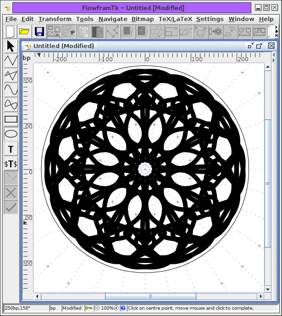
Task: Select the Open Line tool
Action: click(x=11, y=60)
